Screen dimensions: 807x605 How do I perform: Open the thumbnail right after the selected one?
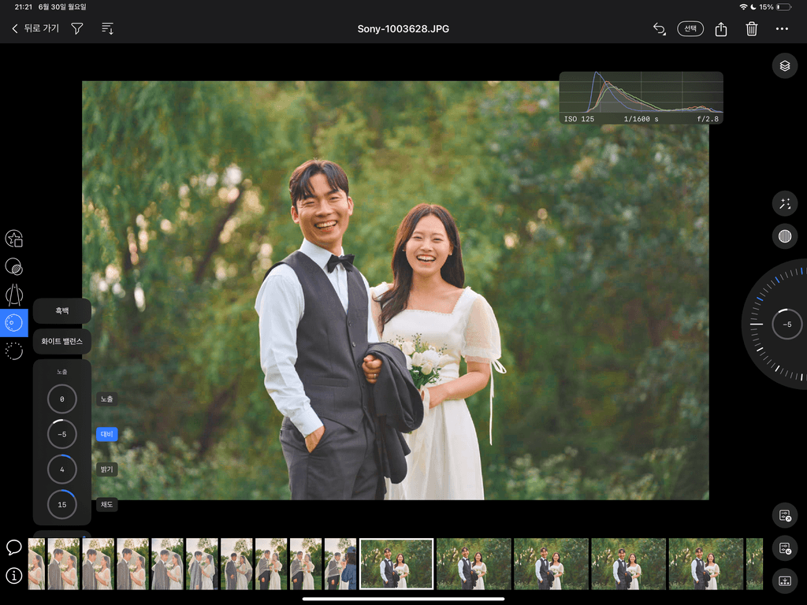click(x=474, y=564)
